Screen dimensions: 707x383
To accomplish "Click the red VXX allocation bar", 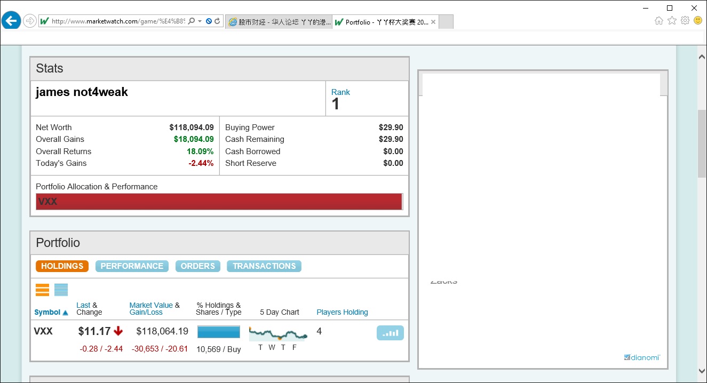I will (x=219, y=202).
